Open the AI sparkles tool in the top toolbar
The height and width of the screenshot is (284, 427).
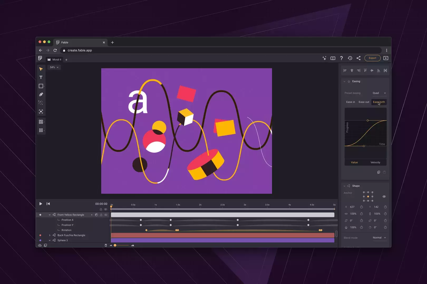(324, 58)
